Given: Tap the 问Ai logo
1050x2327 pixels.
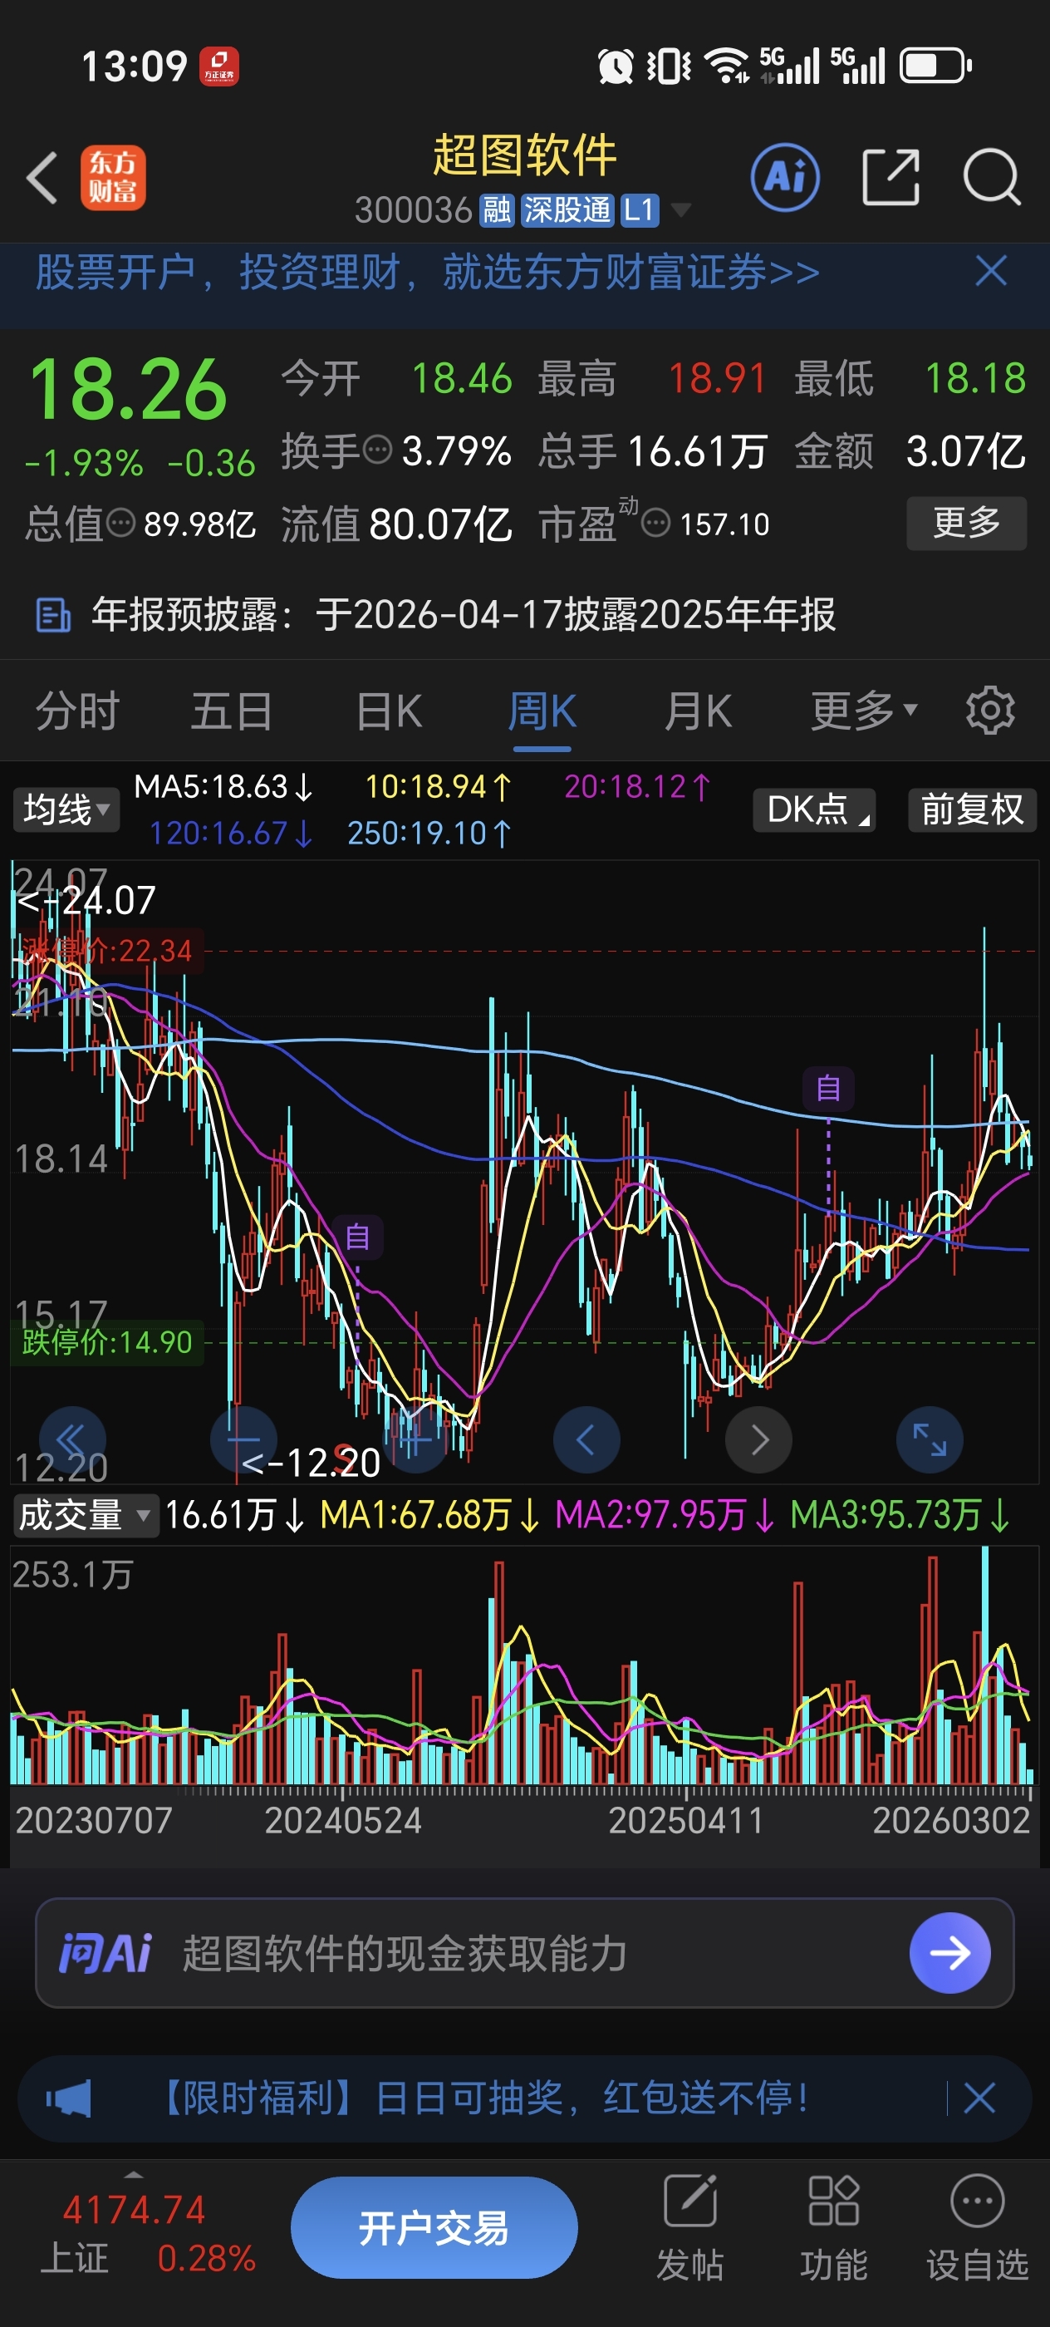Looking at the screenshot, I should coord(105,1953).
